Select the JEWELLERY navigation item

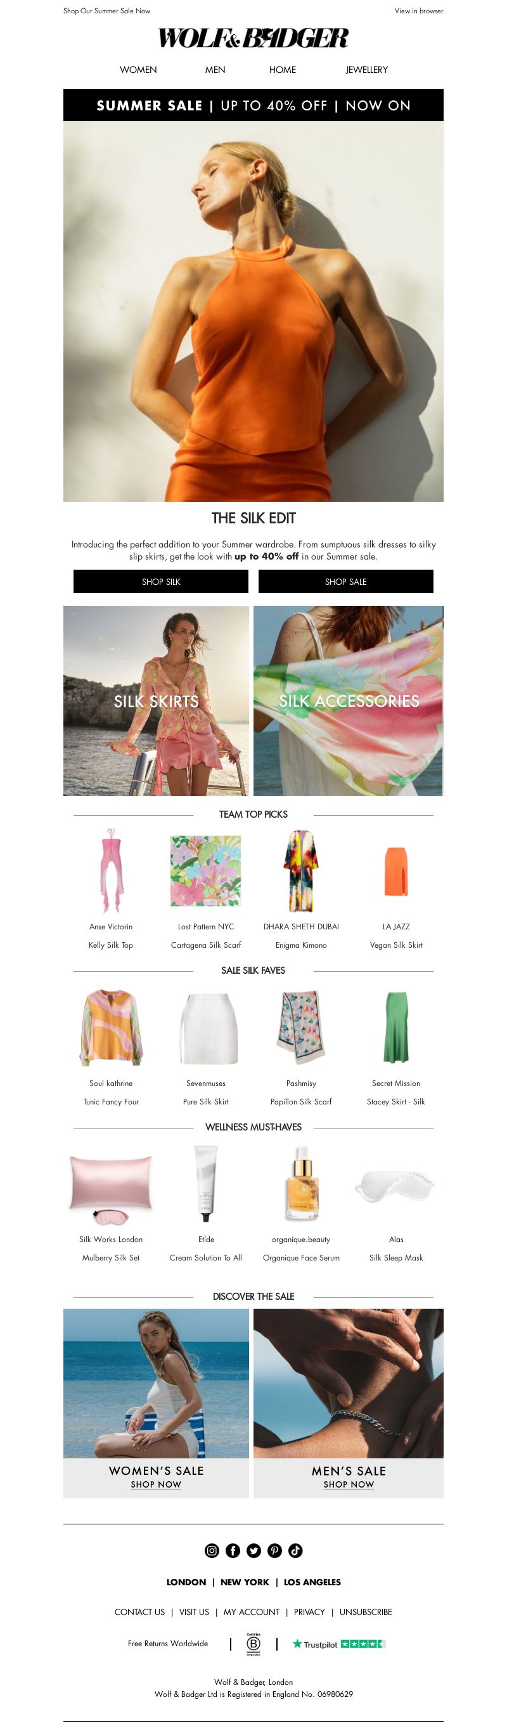pos(366,69)
